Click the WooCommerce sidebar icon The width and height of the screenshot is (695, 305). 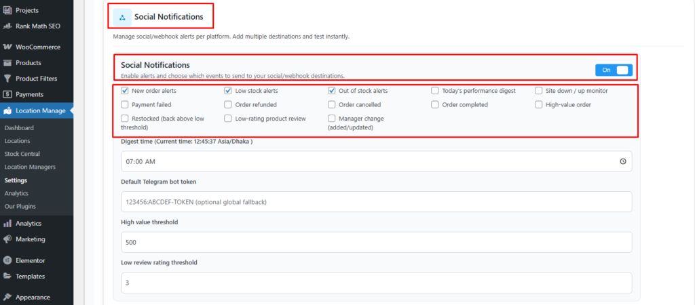coord(7,47)
